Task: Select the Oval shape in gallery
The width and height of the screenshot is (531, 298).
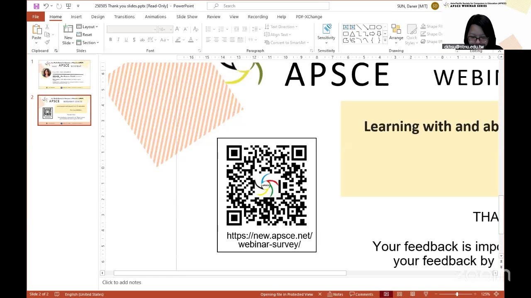Action: tap(379, 27)
